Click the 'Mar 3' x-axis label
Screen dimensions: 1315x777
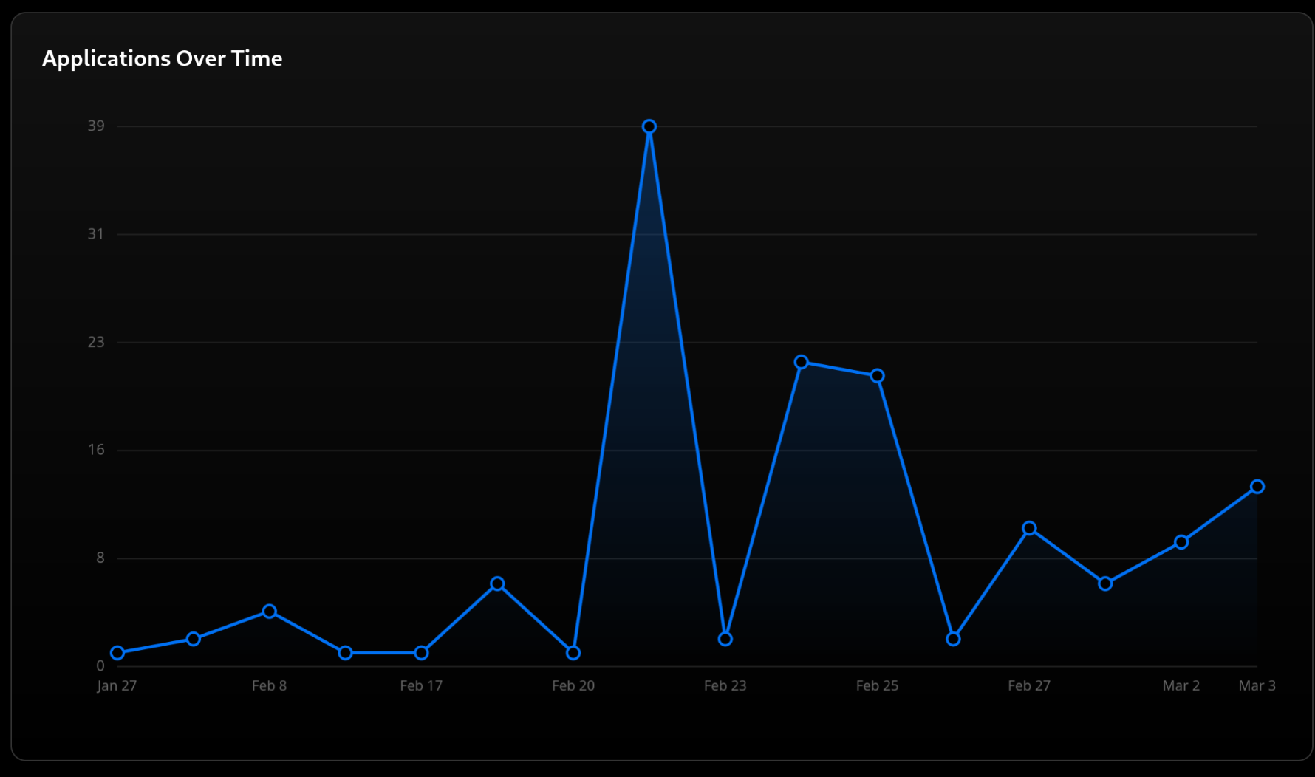pyautogui.click(x=1257, y=686)
